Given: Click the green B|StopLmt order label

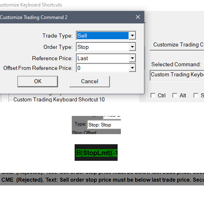Looking at the screenshot, I should click(97, 153).
